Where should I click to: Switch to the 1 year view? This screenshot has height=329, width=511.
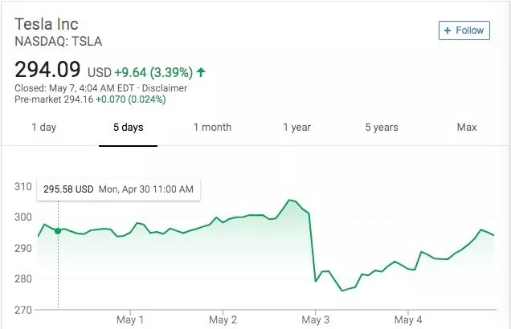click(x=296, y=127)
